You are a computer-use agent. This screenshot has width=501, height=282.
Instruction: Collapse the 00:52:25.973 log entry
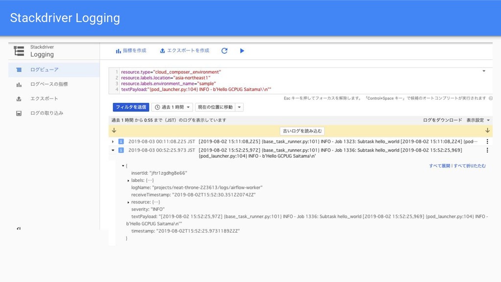coord(113,150)
